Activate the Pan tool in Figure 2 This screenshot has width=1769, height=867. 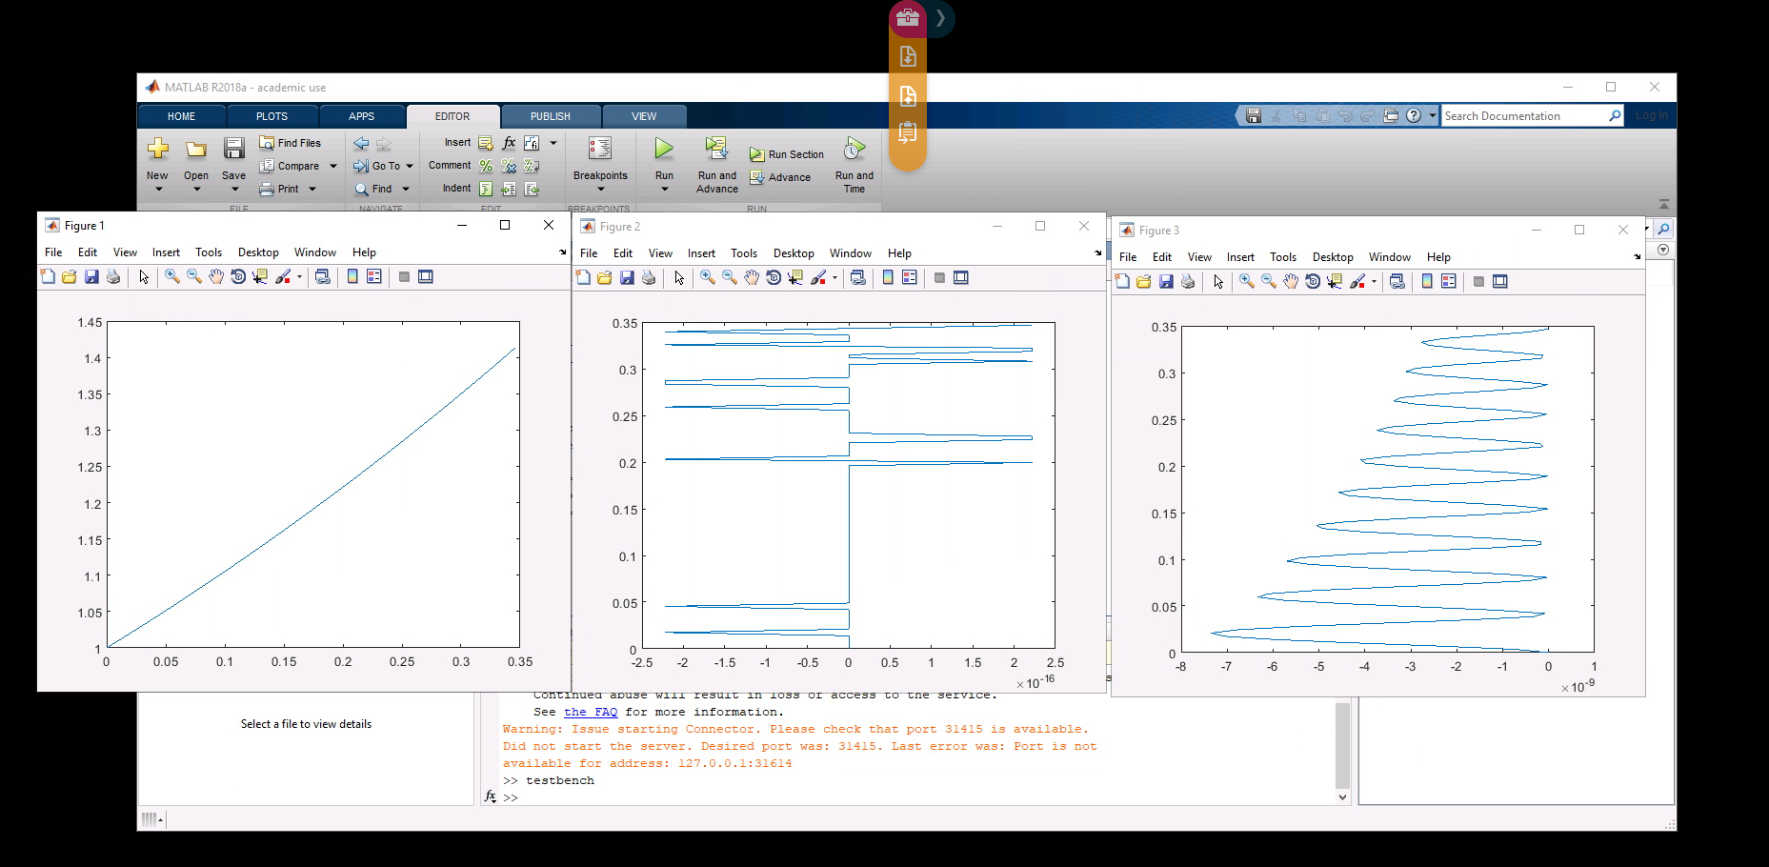(752, 277)
